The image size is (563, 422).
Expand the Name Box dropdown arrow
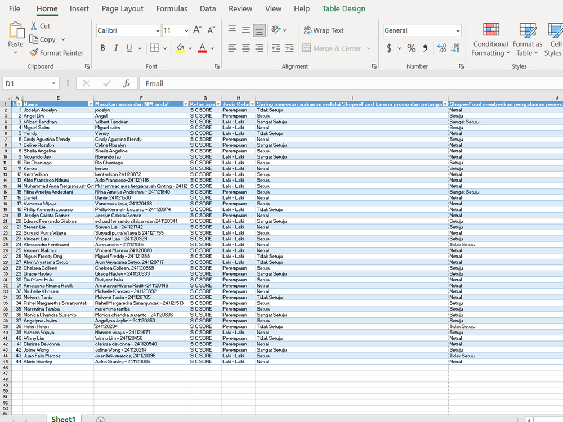point(53,84)
